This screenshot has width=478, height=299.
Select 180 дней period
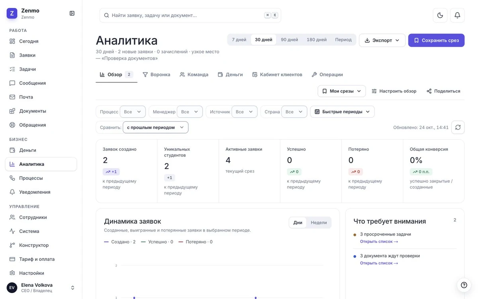click(x=317, y=39)
